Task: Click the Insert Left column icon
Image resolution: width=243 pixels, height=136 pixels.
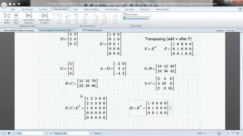Action: coord(76,16)
